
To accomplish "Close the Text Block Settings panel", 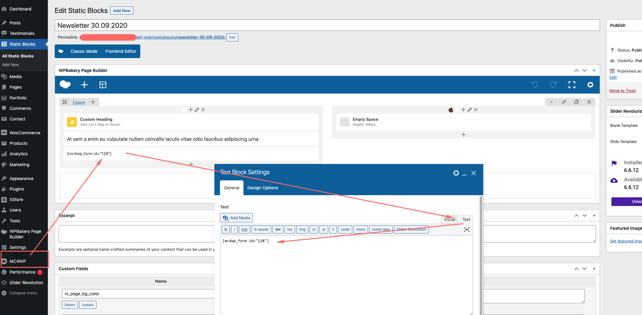I will click(x=474, y=173).
